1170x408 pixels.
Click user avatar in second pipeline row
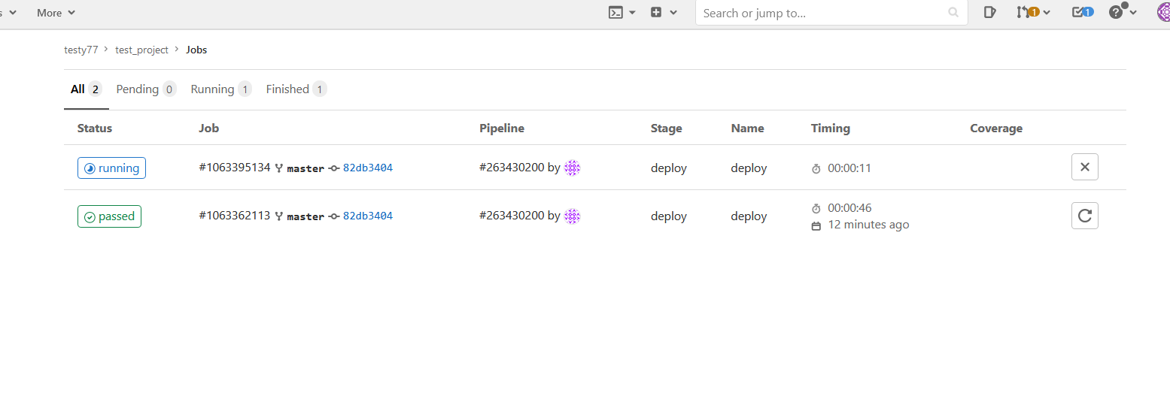(x=572, y=216)
